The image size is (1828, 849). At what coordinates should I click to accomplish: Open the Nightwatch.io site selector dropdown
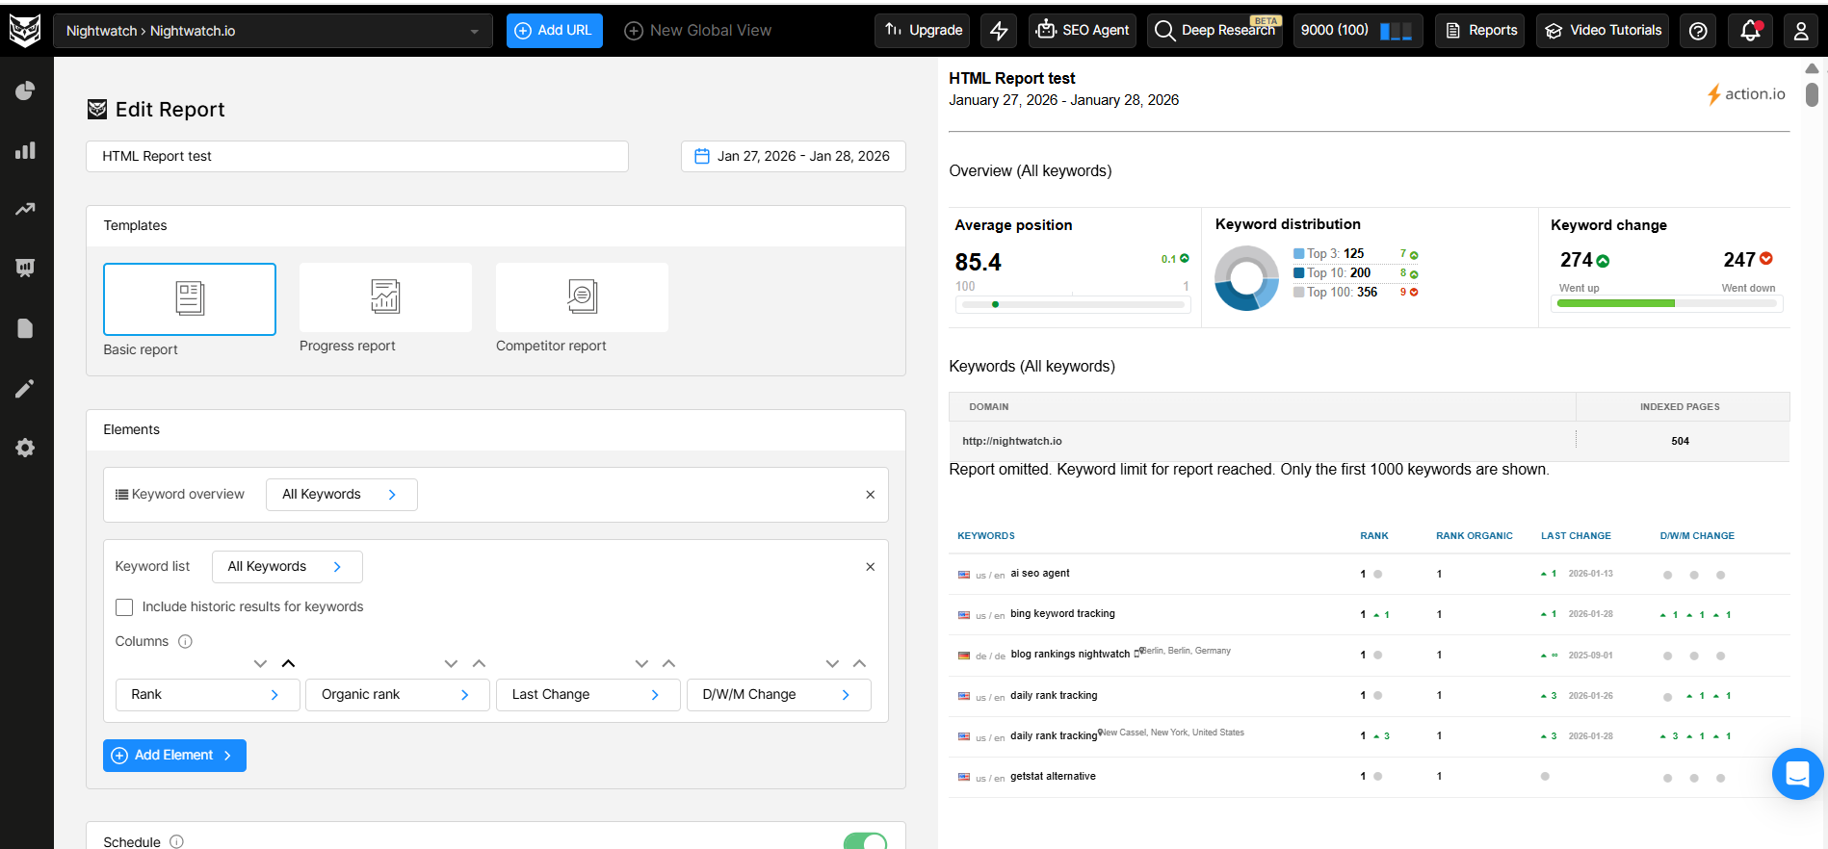(273, 31)
